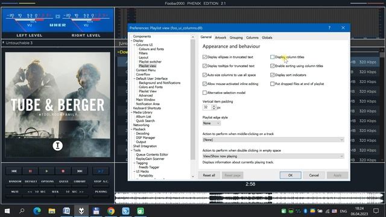Switch to the Artwork tab
The height and width of the screenshot is (217, 386).
tap(220, 37)
